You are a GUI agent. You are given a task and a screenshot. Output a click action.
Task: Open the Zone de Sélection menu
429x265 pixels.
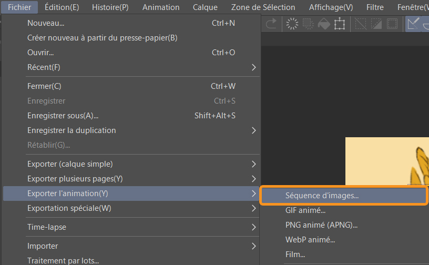263,7
